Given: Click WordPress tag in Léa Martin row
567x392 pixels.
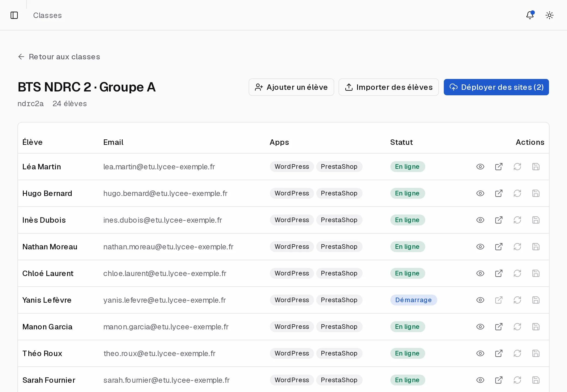Looking at the screenshot, I should click(x=292, y=167).
